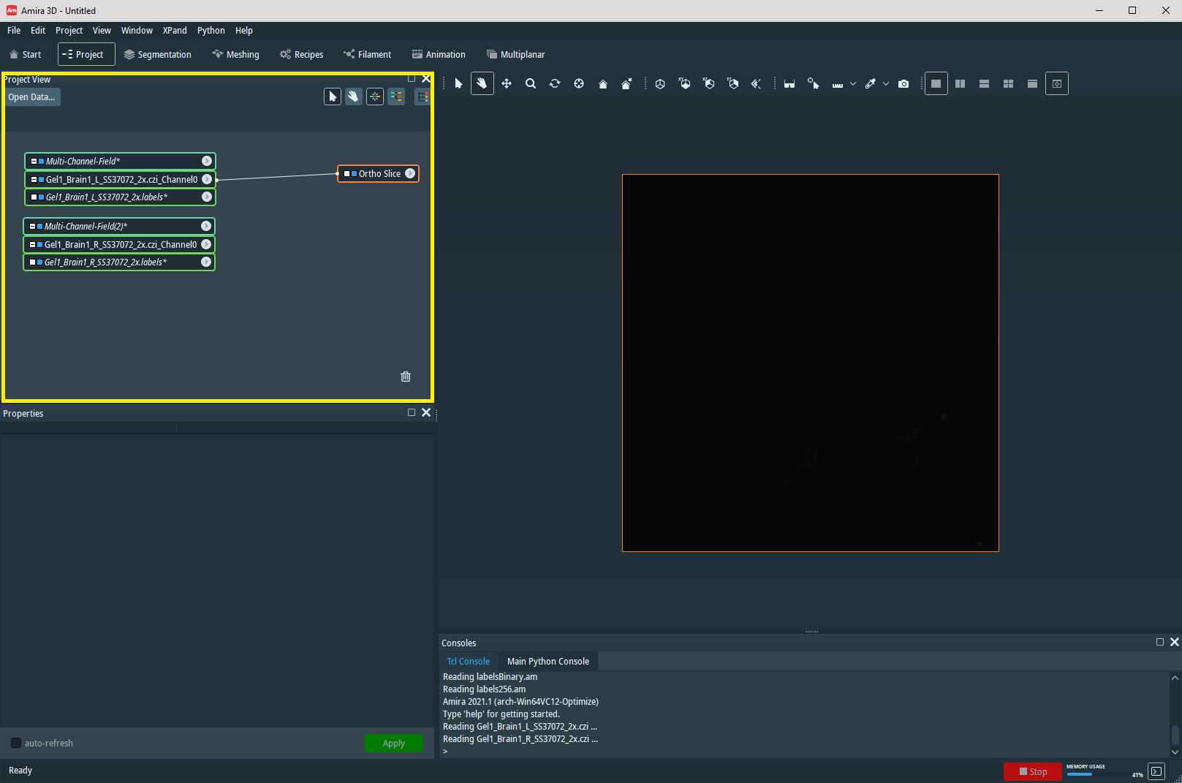Set viewer to XY plane view
Viewport: 1182px width, 783px height.
click(x=684, y=83)
